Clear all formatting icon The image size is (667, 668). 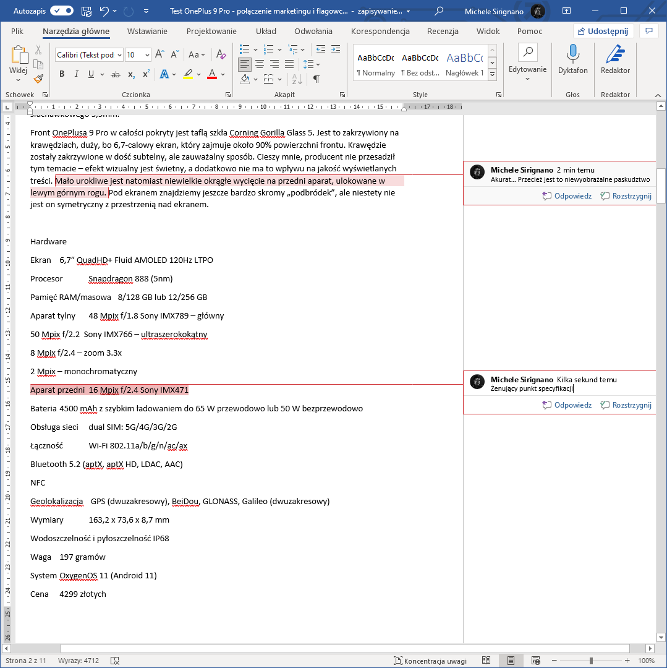[x=221, y=54]
